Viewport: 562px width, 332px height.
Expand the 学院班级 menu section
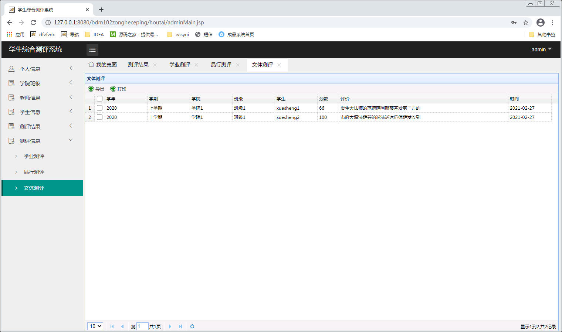click(71, 82)
